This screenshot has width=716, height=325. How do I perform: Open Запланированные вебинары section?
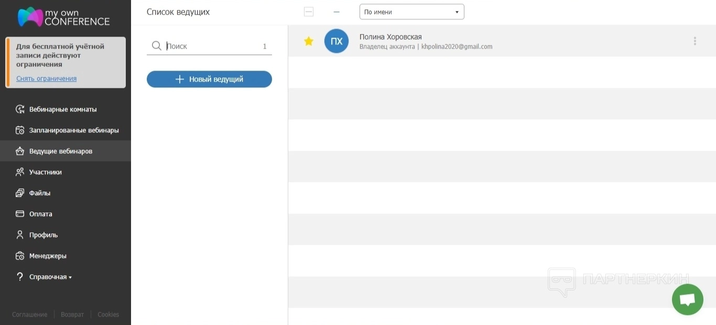click(x=74, y=130)
